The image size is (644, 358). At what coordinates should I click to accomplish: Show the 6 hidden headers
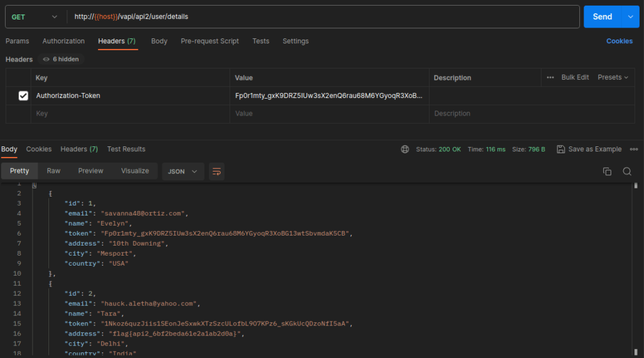coord(61,59)
